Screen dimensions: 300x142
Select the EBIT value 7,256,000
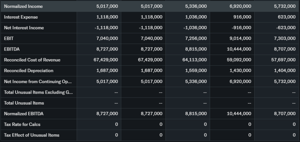point(196,38)
